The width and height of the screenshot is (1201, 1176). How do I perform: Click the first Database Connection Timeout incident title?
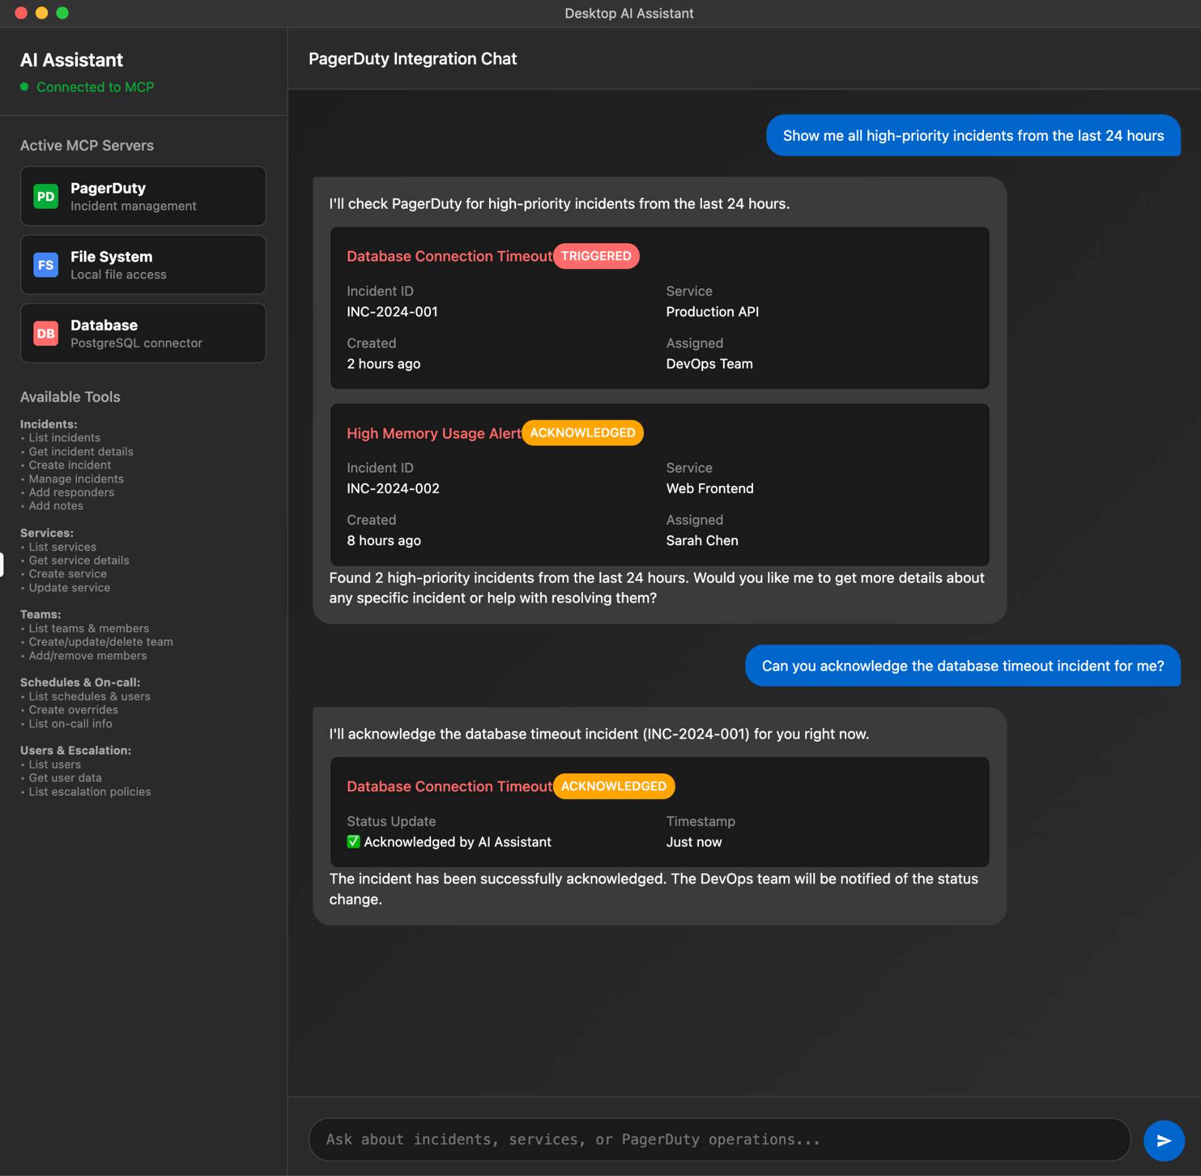(449, 256)
